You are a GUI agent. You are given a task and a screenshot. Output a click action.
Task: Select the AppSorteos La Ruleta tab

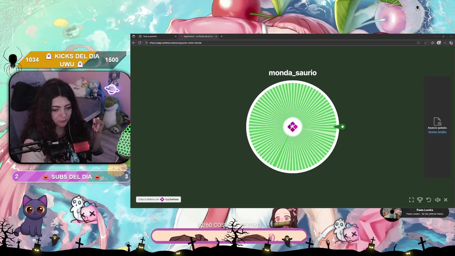[x=198, y=36]
